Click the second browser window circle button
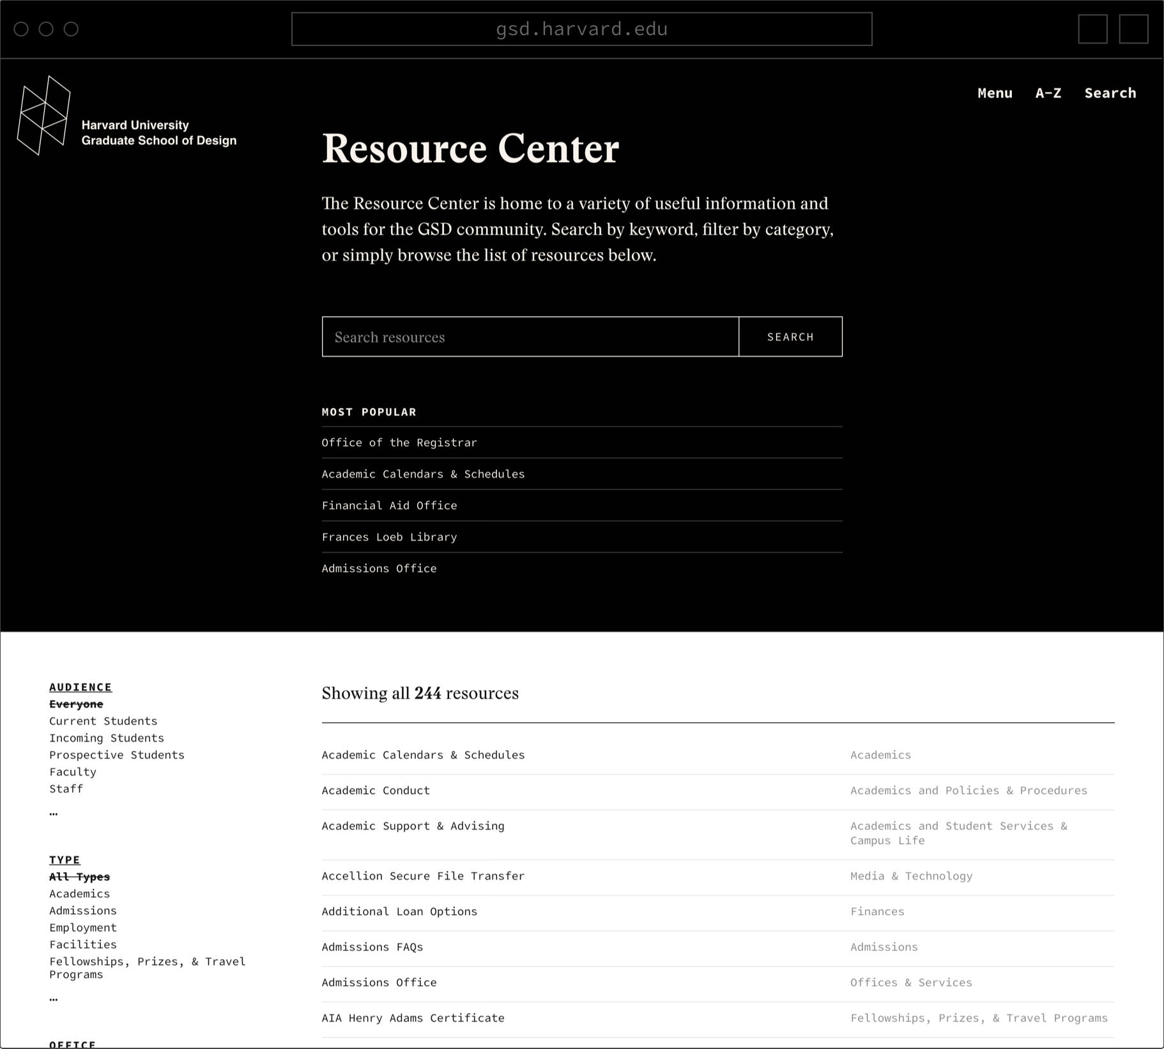1164x1049 pixels. (x=46, y=29)
